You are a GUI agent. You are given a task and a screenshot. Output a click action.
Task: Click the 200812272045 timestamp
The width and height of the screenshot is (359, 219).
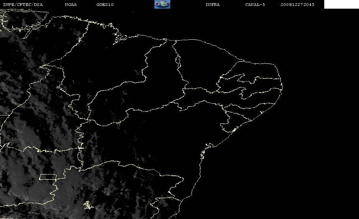[x=297, y=5]
